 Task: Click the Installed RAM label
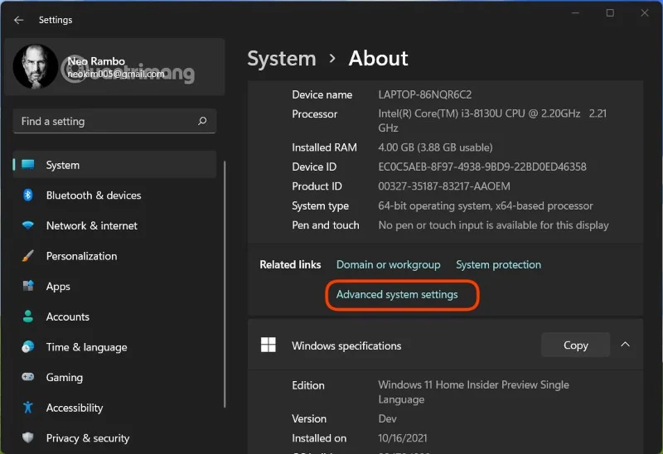[x=324, y=147]
